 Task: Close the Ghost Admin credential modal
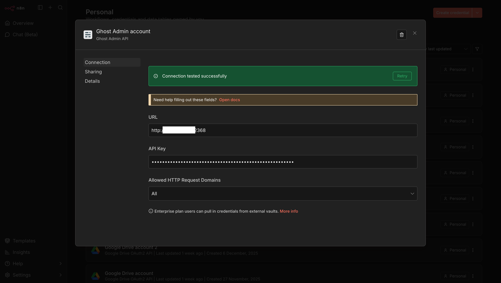415,33
